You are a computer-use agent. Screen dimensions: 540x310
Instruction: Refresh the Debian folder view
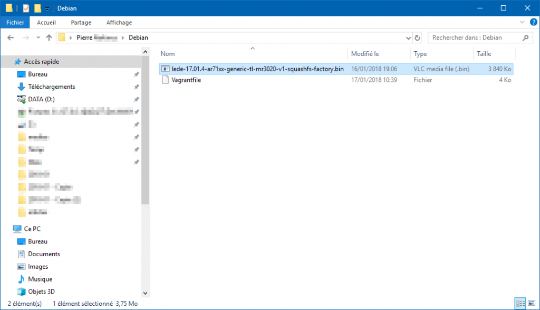[418, 38]
